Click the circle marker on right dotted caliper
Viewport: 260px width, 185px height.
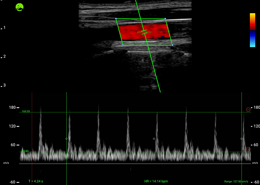click(x=242, y=139)
